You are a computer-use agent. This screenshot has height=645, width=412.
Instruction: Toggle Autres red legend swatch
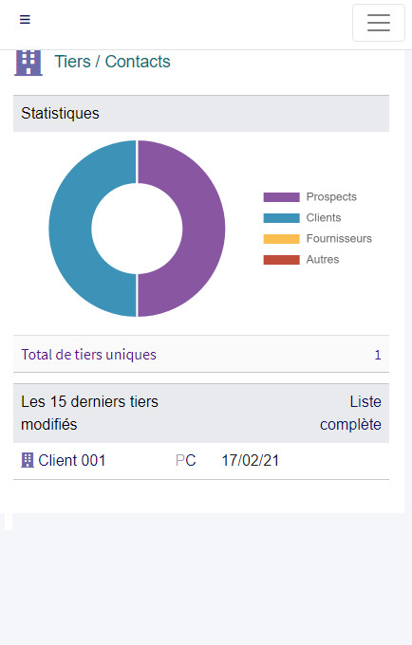click(282, 260)
